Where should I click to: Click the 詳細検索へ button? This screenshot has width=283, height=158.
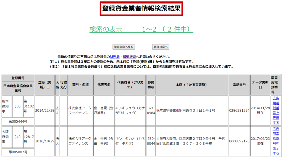click(x=161, y=47)
